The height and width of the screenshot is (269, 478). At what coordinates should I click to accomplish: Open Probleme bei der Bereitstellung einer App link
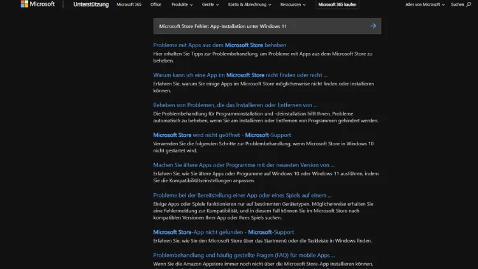242,195
